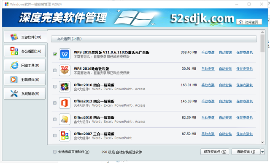This screenshot has height=163, width=270.
Task: Click 手动安装 link for WPS 2016政府激活版
Action: [208, 69]
